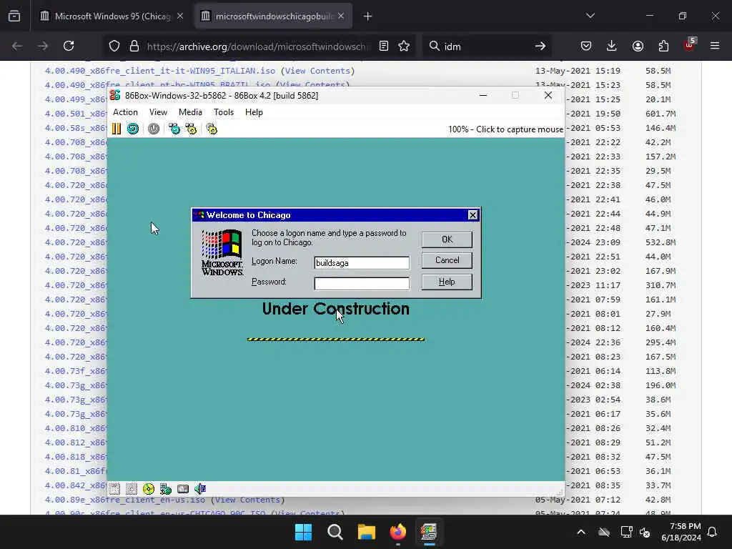Click Firefox View icon
Viewport: 732px width, 549px height.
pyautogui.click(x=14, y=16)
